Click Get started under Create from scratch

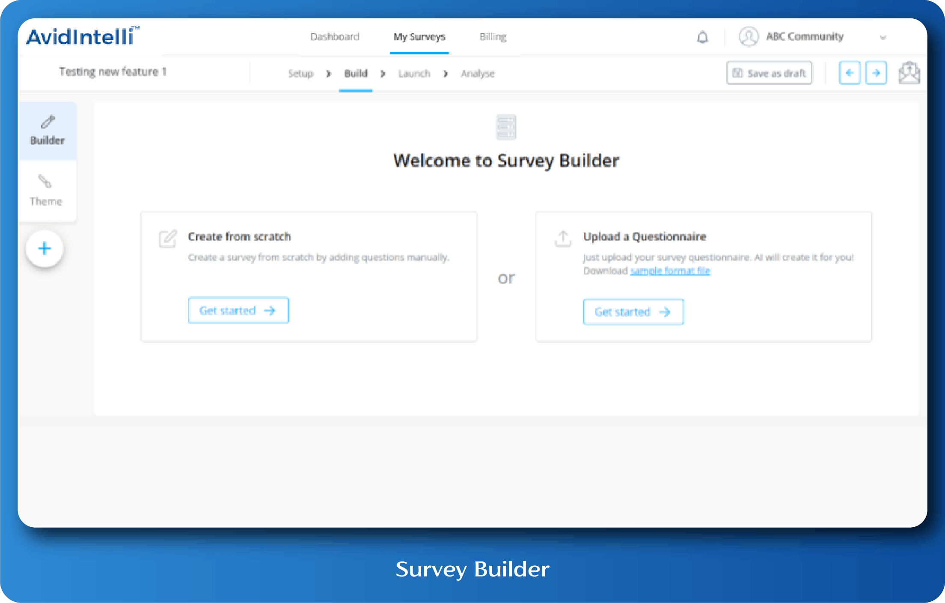tap(238, 310)
